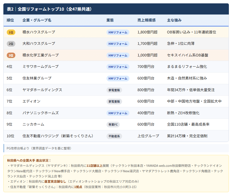Click 中部・中国地方地盤・全国拡大中 text
232x194 pixels.
pos(194,101)
